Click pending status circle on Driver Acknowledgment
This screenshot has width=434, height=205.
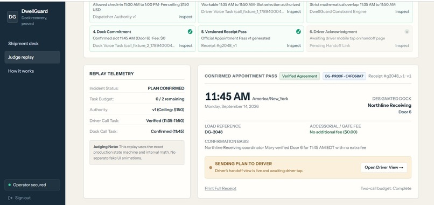407,32
